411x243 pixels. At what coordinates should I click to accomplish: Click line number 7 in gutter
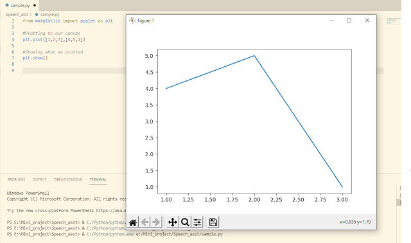tap(13, 58)
